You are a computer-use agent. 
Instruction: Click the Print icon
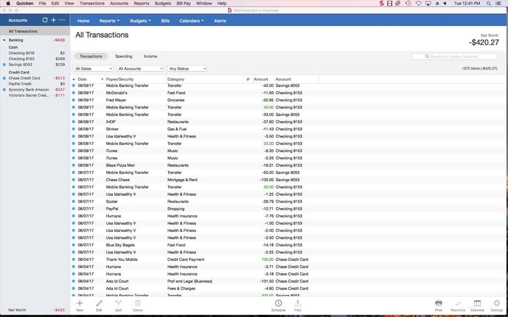(439, 303)
